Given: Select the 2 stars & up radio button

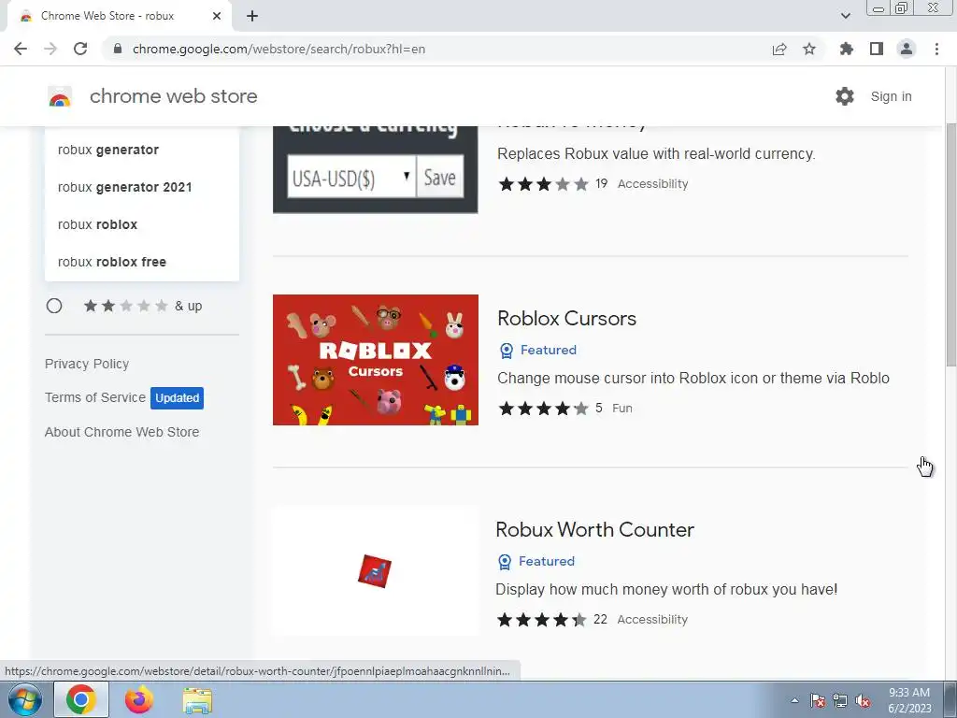Looking at the screenshot, I should [54, 306].
